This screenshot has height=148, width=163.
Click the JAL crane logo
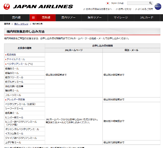pyautogui.click(x=7, y=6)
